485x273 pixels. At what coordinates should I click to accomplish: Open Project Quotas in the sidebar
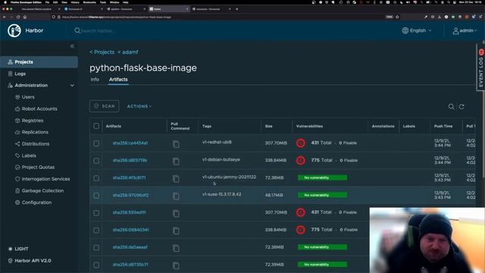pos(38,167)
